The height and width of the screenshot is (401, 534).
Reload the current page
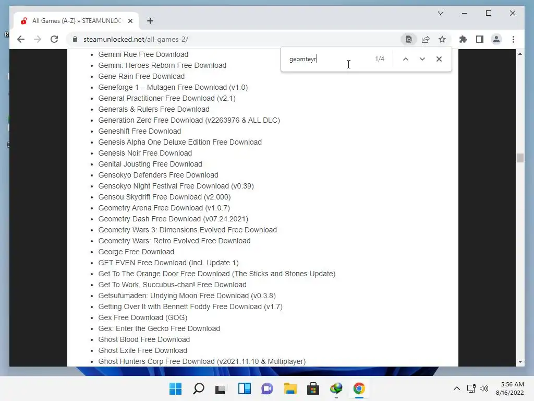click(54, 39)
